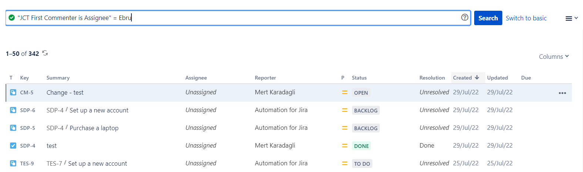583x172 pixels.
Task: Click the Done resolution for SDP-4
Action: coord(426,145)
